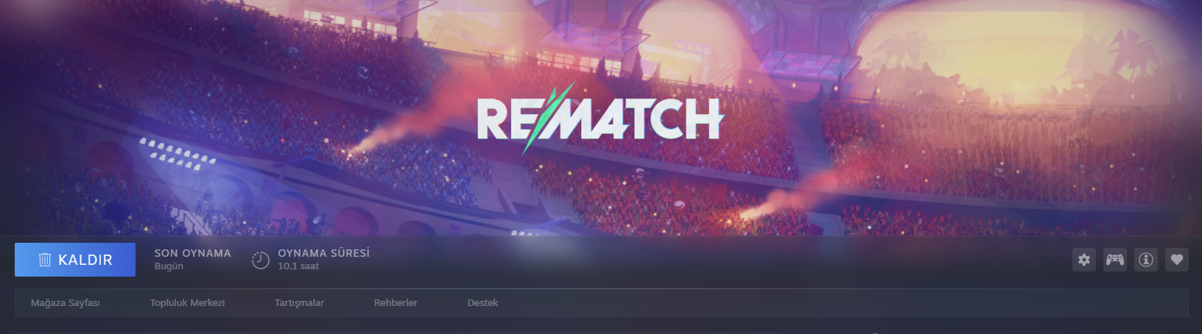Open the Destek support link

[483, 303]
